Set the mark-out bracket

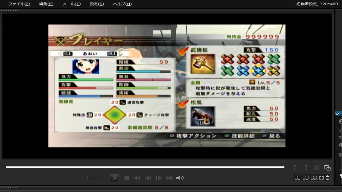[x=306, y=167]
